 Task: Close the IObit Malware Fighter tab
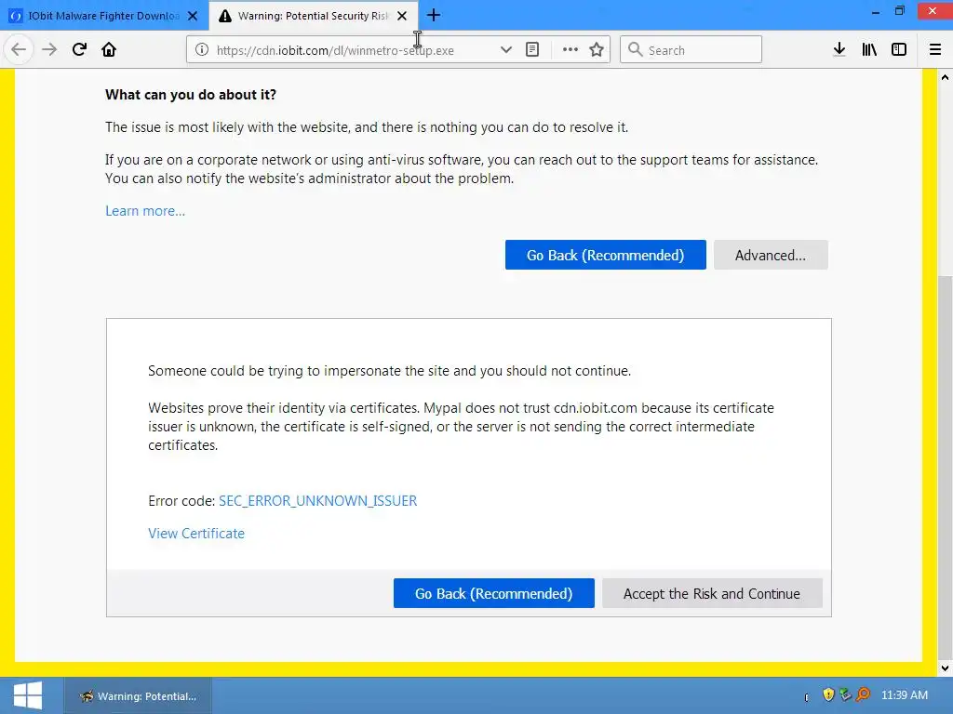193,16
